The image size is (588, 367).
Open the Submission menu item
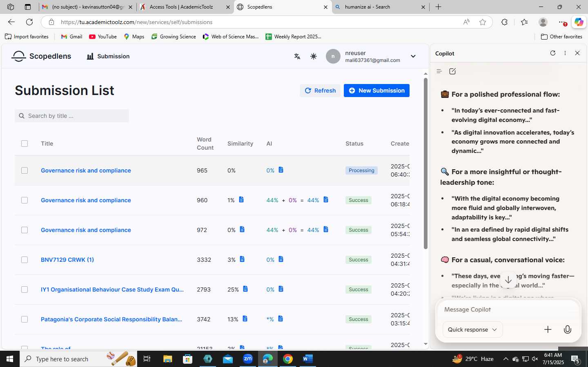(108, 56)
